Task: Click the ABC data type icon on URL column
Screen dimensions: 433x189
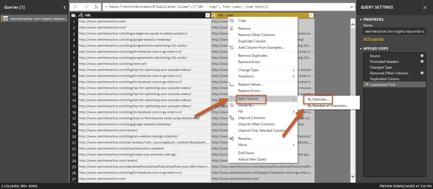Action: [81, 15]
